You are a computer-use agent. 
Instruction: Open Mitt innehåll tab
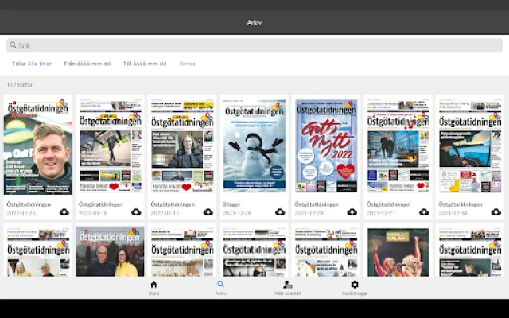[288, 288]
